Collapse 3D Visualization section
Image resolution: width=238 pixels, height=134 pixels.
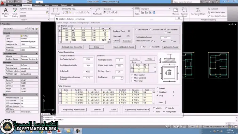pyautogui.click(x=36, y=53)
